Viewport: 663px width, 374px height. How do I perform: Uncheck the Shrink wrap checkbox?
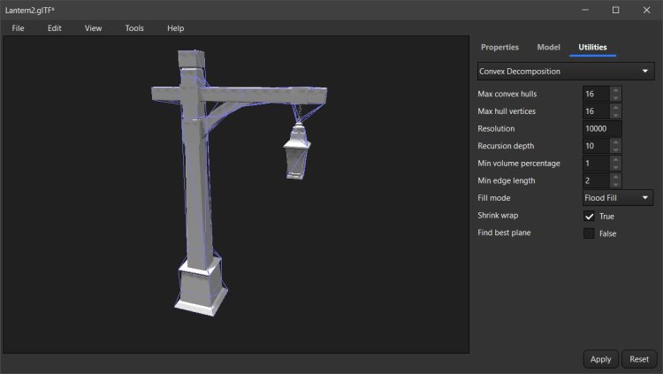coord(589,216)
